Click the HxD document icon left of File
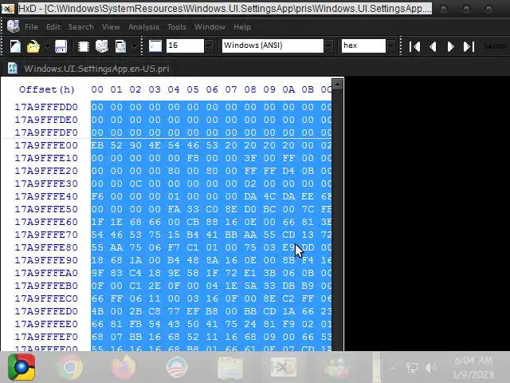The width and height of the screenshot is (510, 383). pyautogui.click(x=14, y=26)
